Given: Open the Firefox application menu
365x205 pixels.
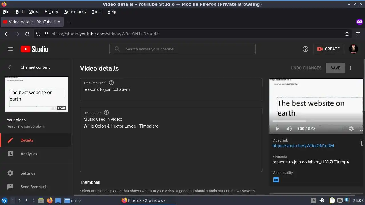Looking at the screenshot, I should (x=358, y=34).
